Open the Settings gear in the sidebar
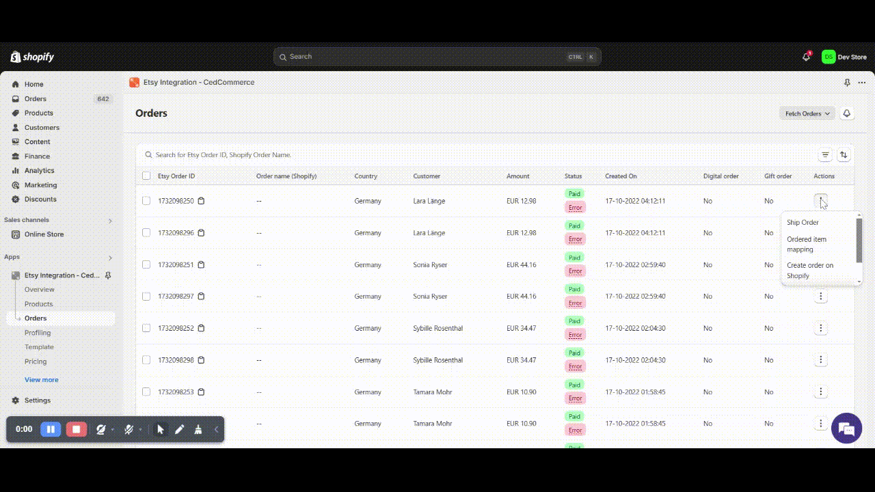Screen dimensions: 875x492 [x=16, y=400]
